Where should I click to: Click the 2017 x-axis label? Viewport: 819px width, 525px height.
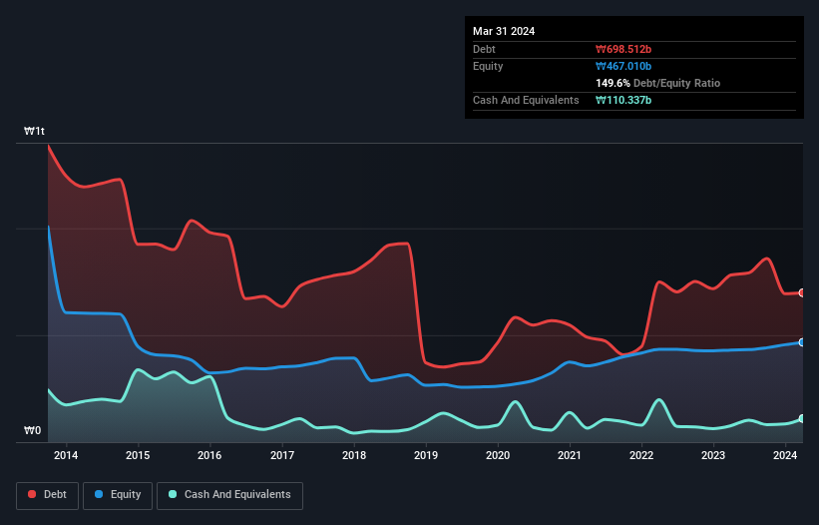(282, 455)
